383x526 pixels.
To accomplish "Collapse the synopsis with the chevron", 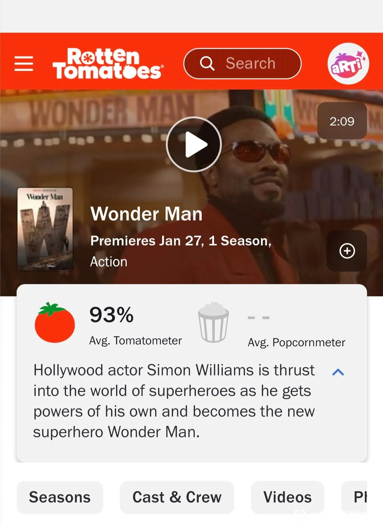I will pyautogui.click(x=338, y=372).
